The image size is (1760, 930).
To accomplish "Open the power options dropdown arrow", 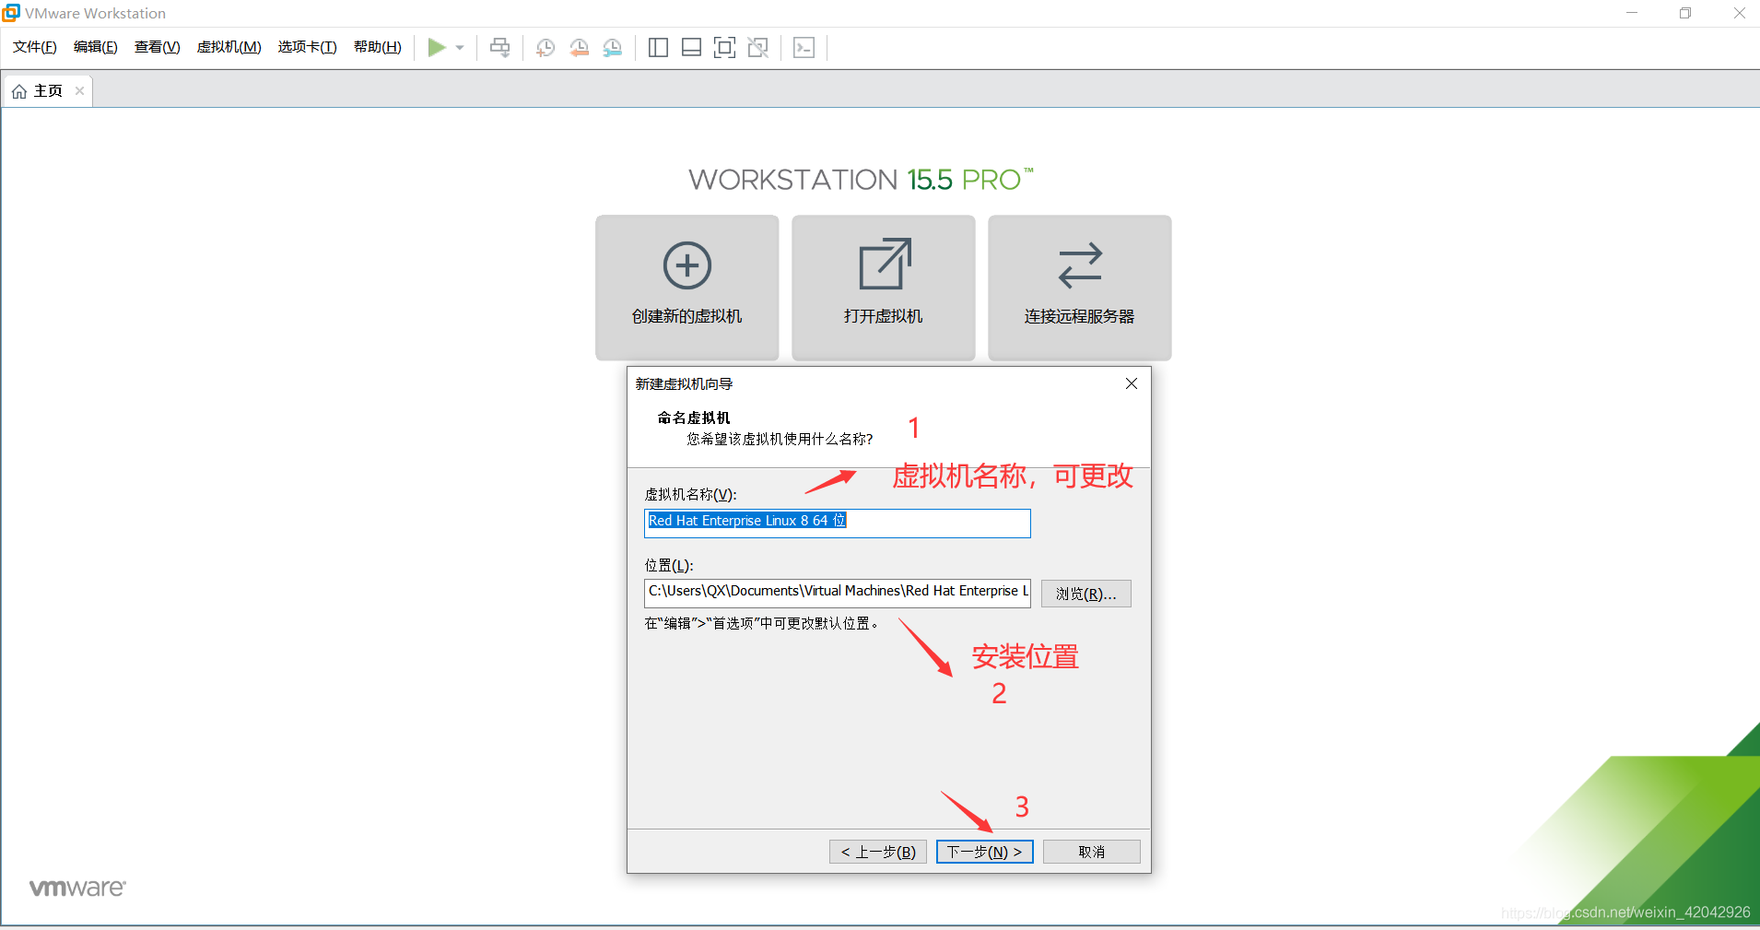I will coord(460,48).
